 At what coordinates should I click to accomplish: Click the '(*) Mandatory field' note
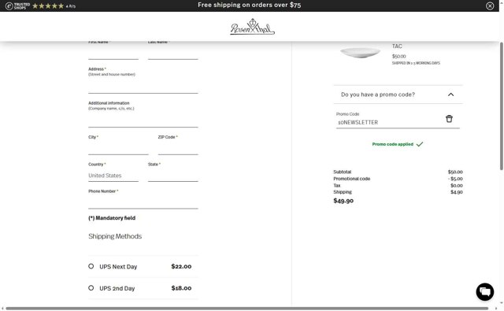(x=112, y=218)
